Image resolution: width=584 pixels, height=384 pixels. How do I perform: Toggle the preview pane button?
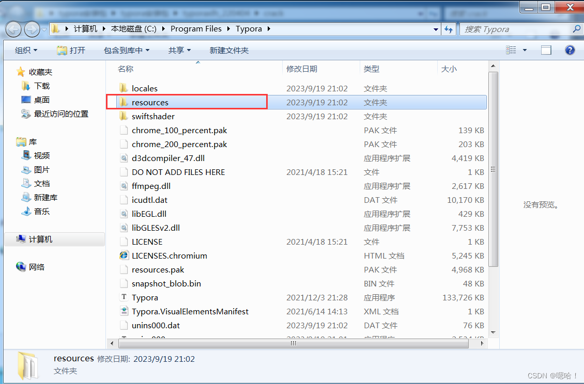click(546, 50)
